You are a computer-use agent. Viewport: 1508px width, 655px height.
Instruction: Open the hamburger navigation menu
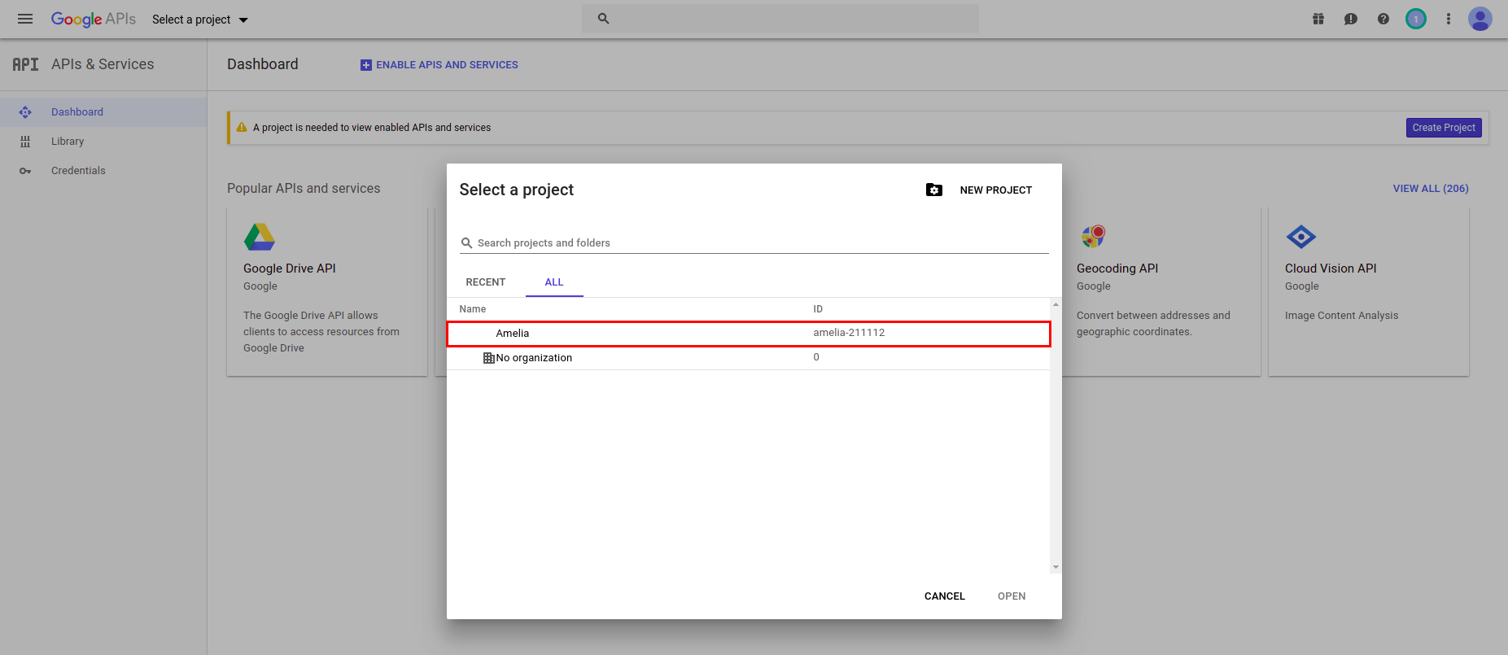[x=25, y=19]
